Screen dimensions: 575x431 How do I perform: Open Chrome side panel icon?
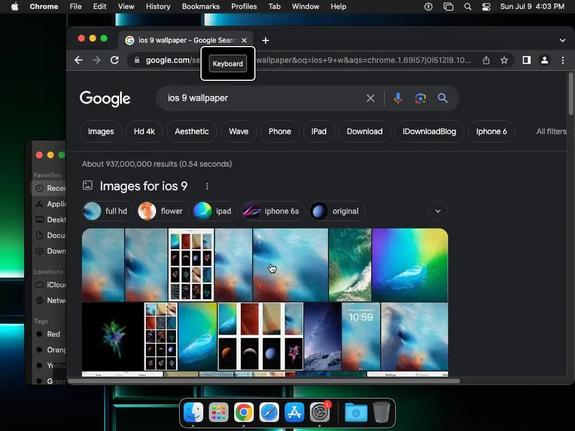(527, 60)
